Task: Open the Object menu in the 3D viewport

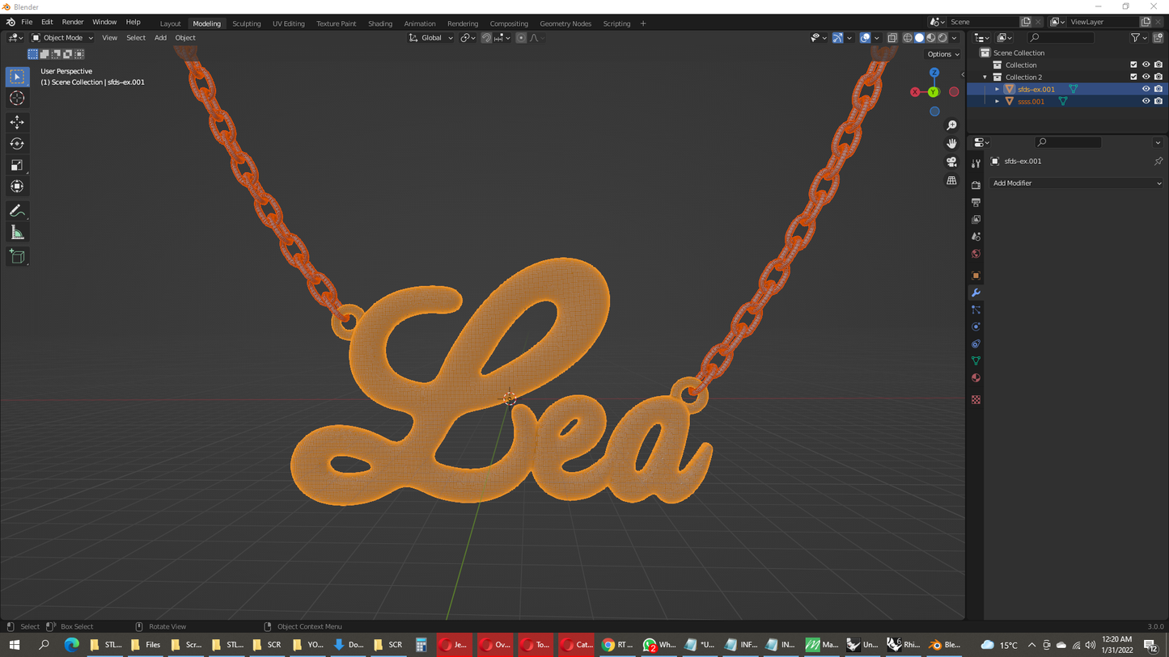Action: (x=184, y=37)
